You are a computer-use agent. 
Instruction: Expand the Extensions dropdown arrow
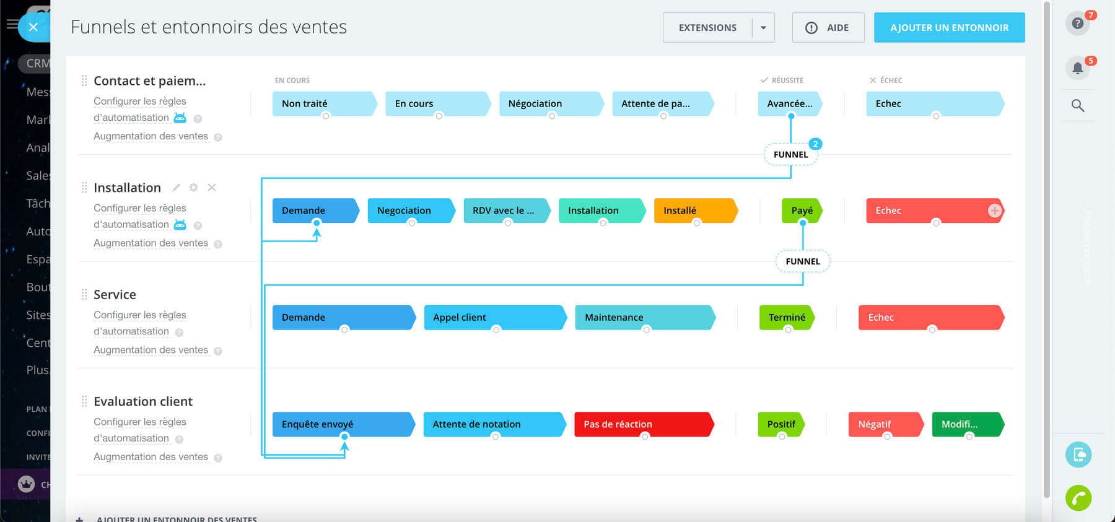(x=763, y=28)
